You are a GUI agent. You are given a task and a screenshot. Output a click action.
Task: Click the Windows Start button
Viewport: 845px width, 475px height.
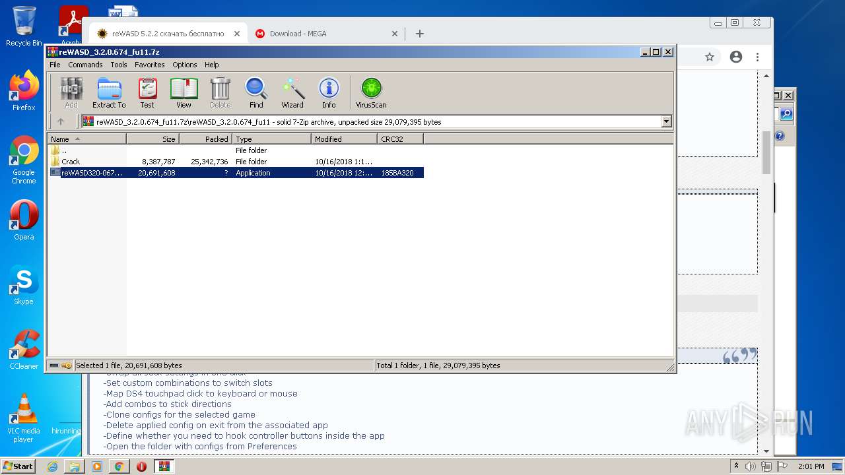tap(18, 466)
